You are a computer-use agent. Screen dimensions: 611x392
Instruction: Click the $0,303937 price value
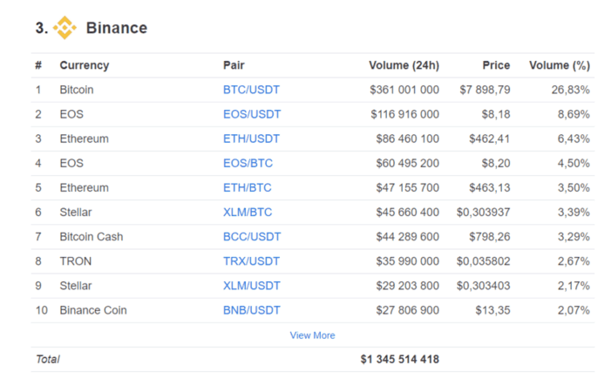(x=483, y=213)
